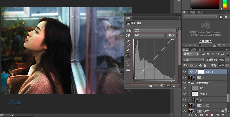
Task: Open the 预设 preset dropdown
Action: point(155,30)
